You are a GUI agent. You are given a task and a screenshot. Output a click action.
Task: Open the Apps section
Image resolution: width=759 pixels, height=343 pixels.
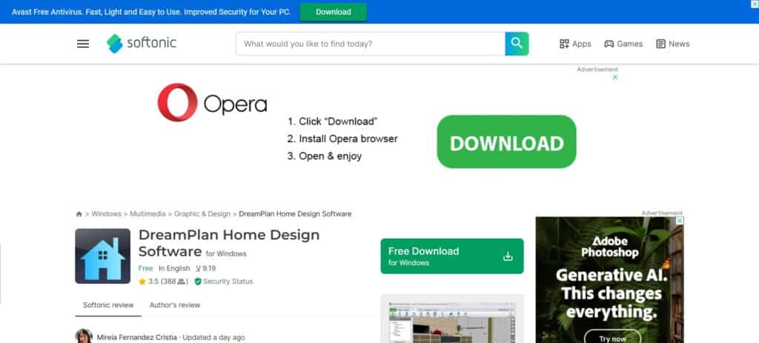pyautogui.click(x=575, y=44)
